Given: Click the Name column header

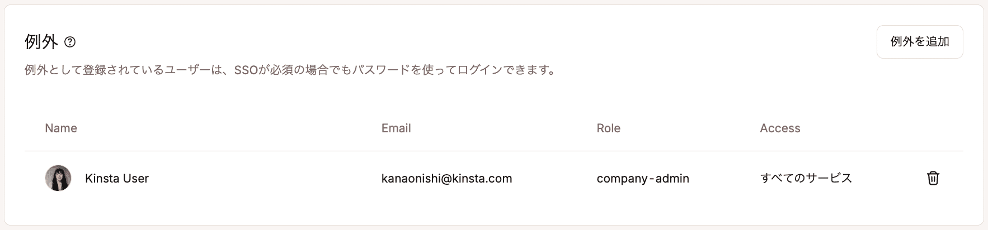Looking at the screenshot, I should pos(61,128).
